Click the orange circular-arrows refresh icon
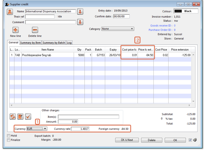 click(x=13, y=117)
